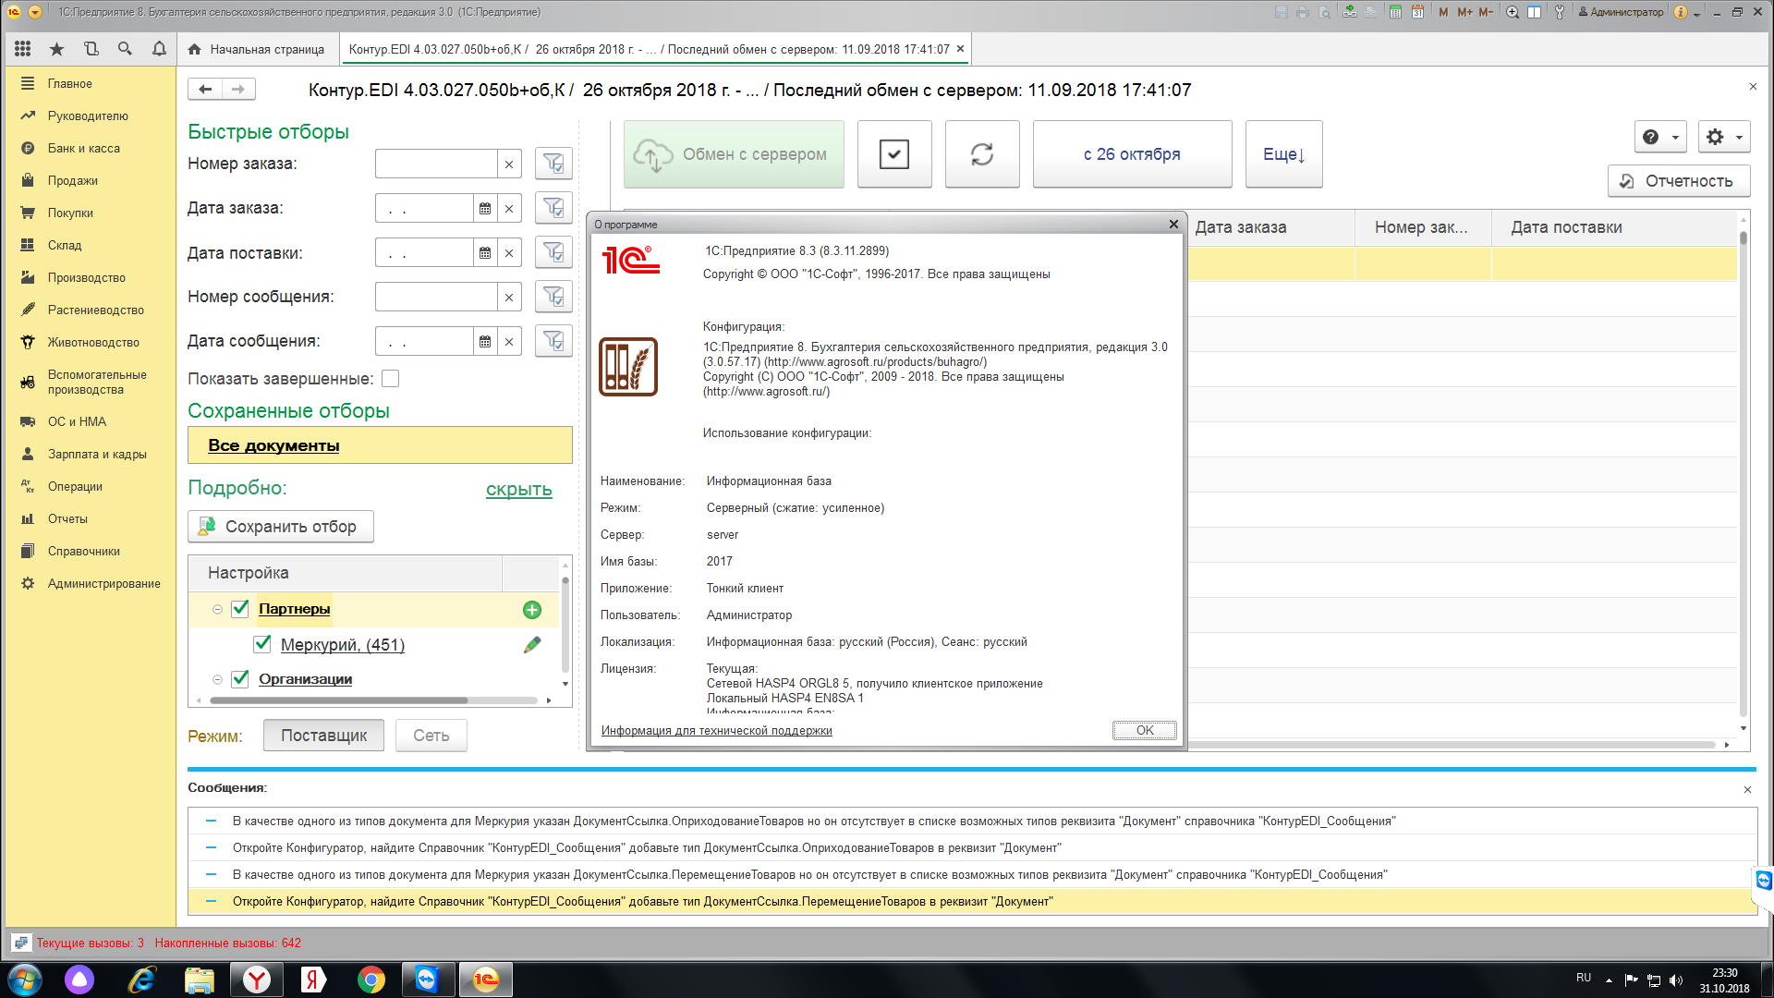Open the с 26 октября period selector
This screenshot has width=1774, height=998.
click(x=1132, y=154)
